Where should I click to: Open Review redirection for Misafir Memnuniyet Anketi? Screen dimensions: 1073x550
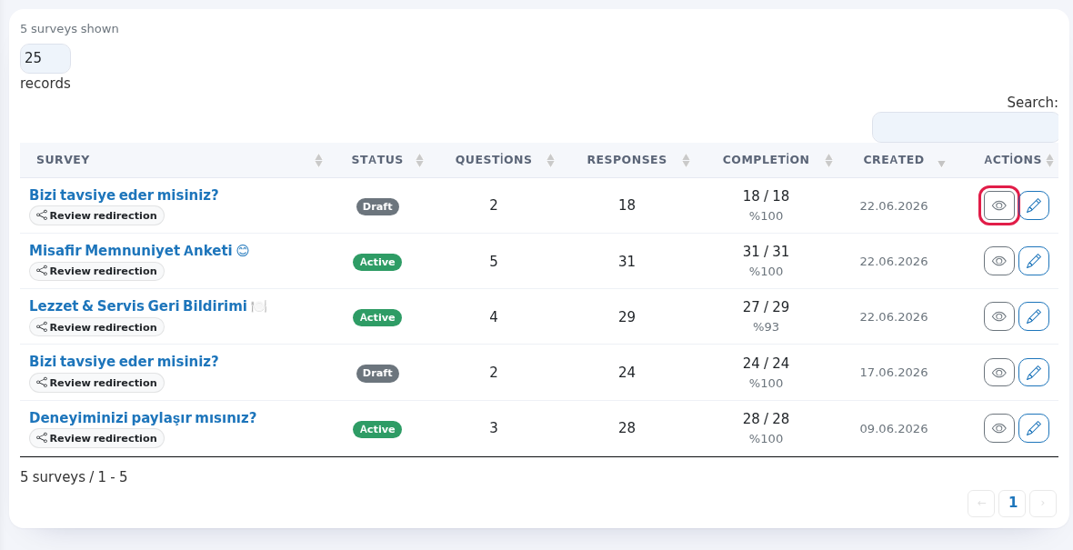(96, 271)
